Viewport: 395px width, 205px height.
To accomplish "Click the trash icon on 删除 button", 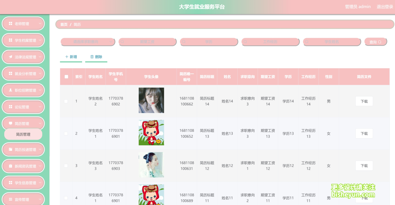I will [92, 57].
